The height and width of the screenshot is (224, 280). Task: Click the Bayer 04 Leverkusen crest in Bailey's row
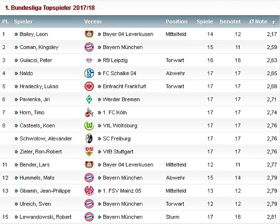point(89,34)
